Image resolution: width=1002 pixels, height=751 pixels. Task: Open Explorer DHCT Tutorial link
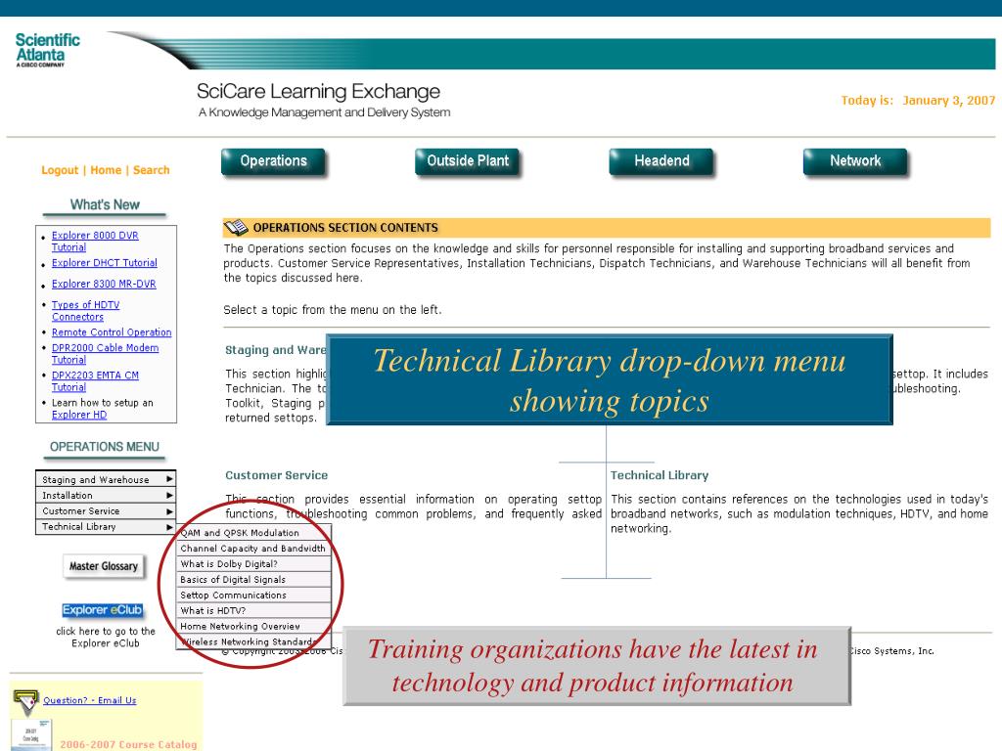click(104, 263)
